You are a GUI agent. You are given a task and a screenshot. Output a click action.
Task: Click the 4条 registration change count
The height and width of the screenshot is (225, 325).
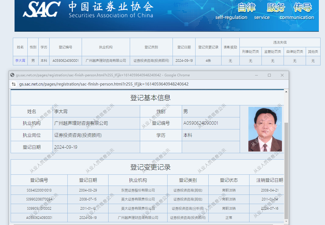[x=208, y=60]
